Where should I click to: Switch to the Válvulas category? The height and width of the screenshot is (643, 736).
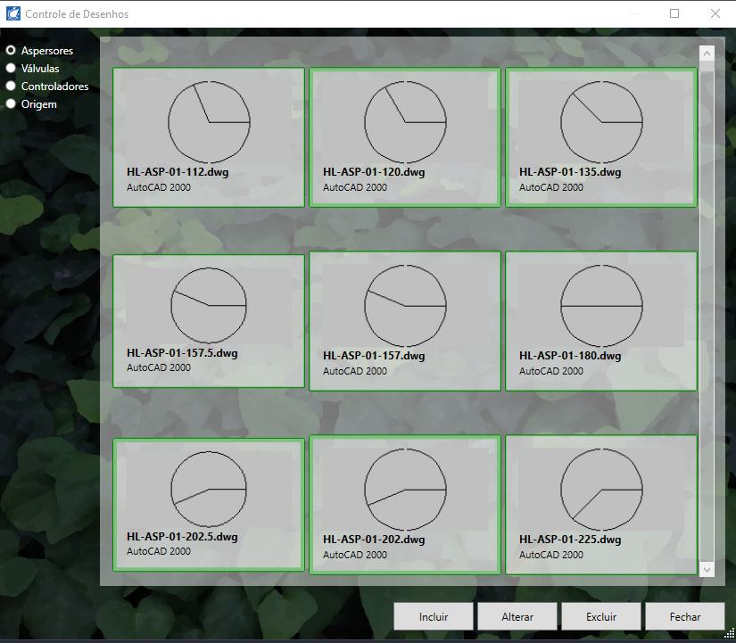[12, 68]
